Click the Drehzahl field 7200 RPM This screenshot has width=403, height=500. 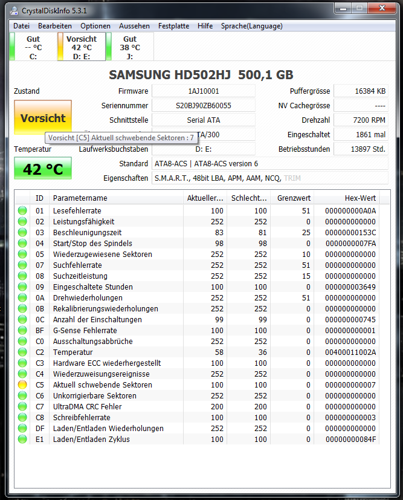(x=361, y=120)
